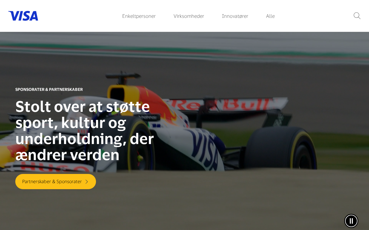This screenshot has height=230, width=369.
Task: Pause the hero carousel animation
Action: point(351,221)
